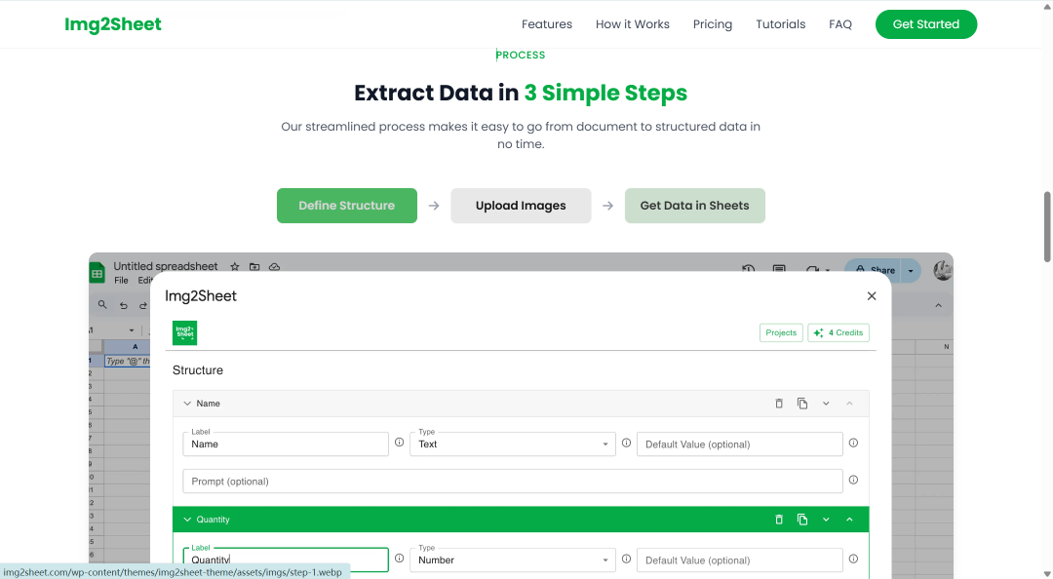Open the Pricing nav link
Screen dimensions: 1053x579
713,24
